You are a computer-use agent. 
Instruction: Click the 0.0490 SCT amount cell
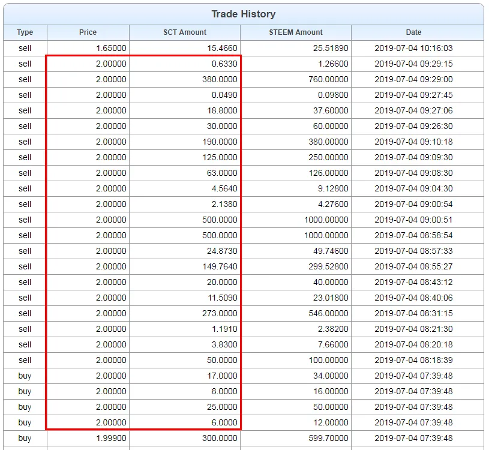(223, 95)
